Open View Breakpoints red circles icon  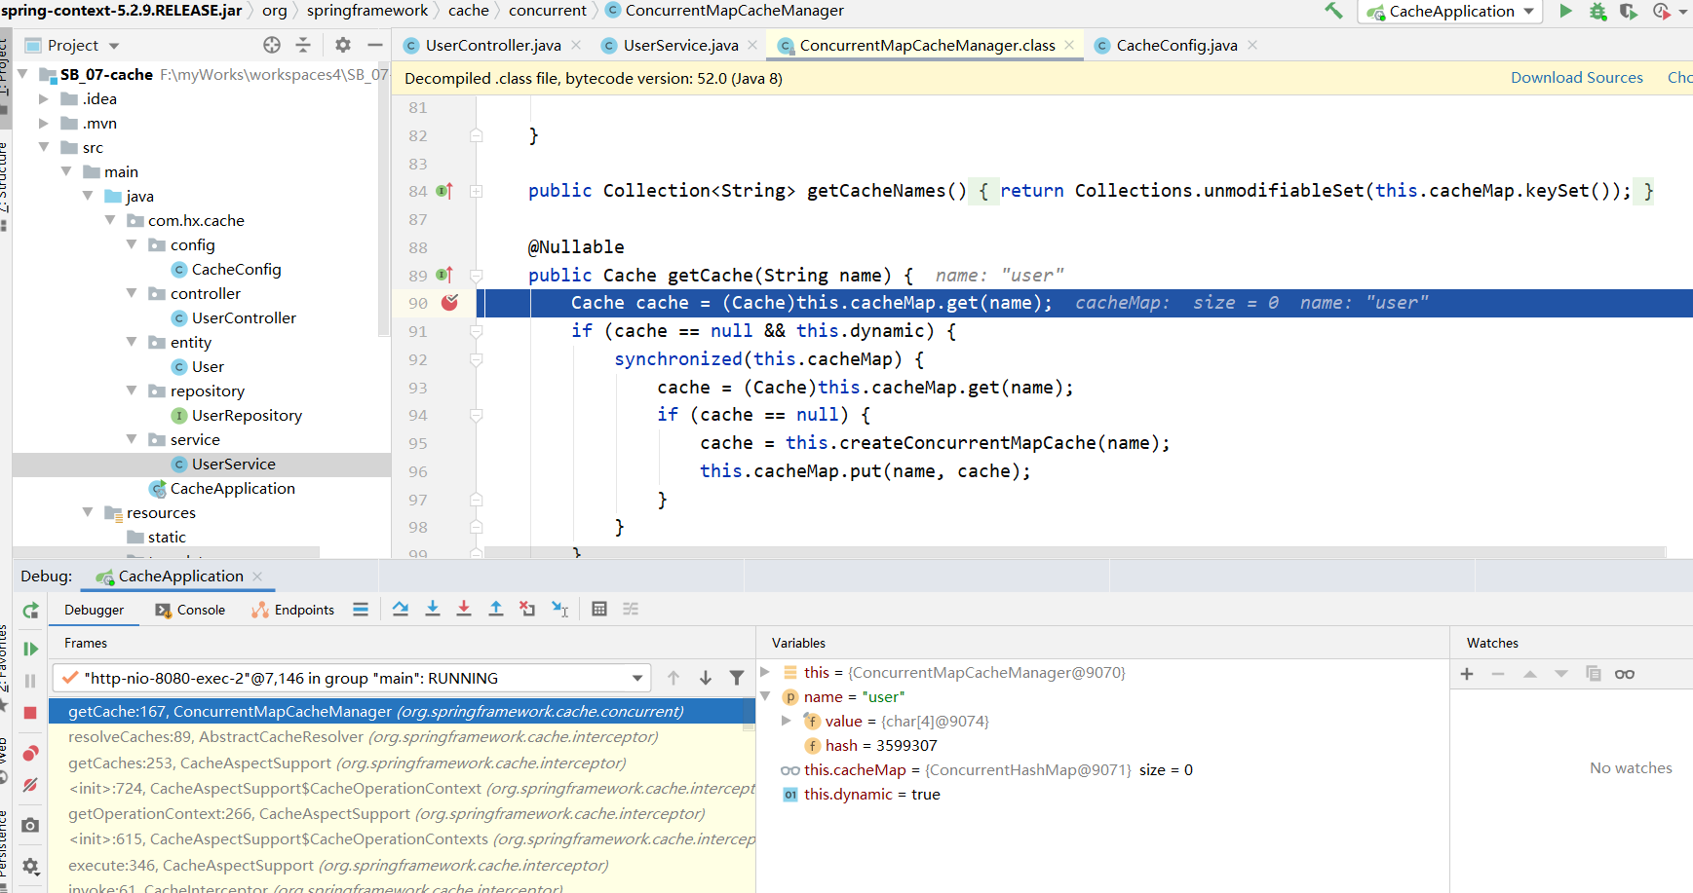pos(30,753)
